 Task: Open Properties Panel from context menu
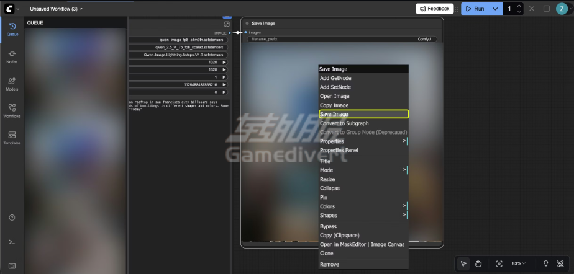coord(363,150)
